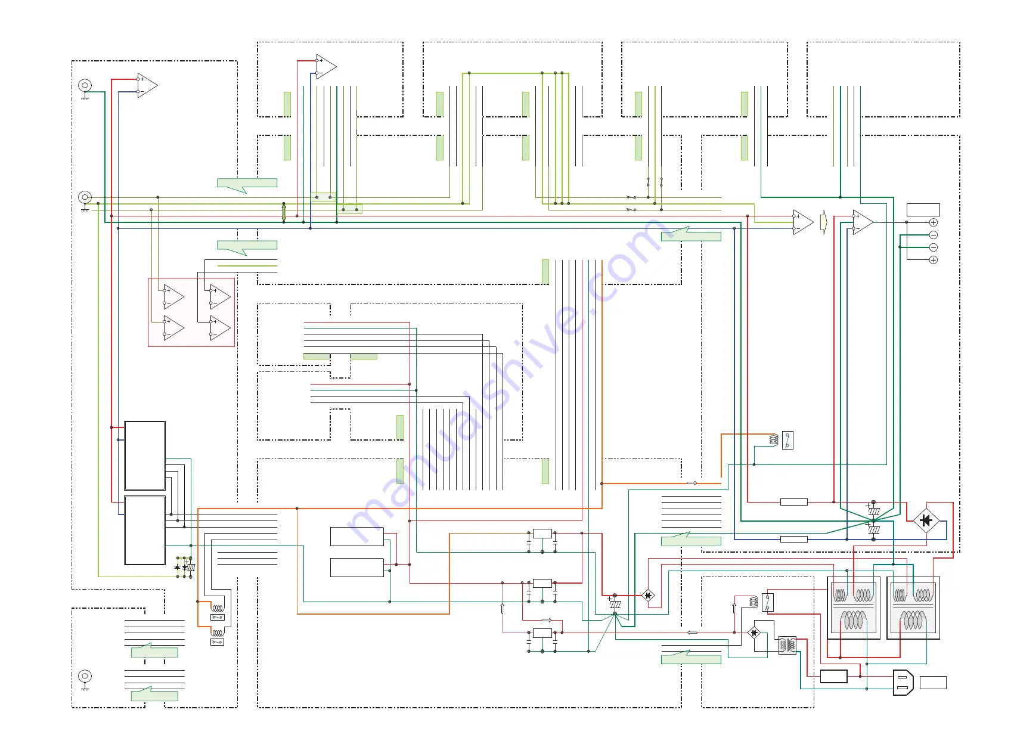Select the upper large black-bordered module block
1014x753 pixels.
(145, 455)
